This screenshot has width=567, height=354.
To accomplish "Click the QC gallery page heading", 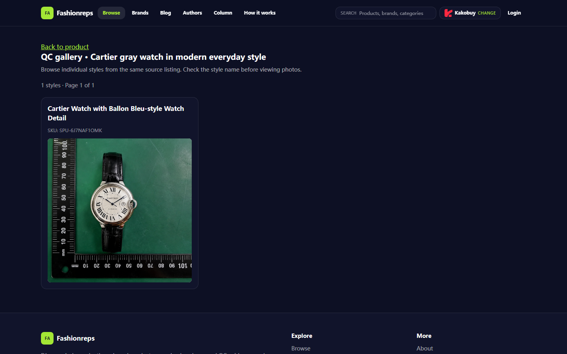I will 154,57.
